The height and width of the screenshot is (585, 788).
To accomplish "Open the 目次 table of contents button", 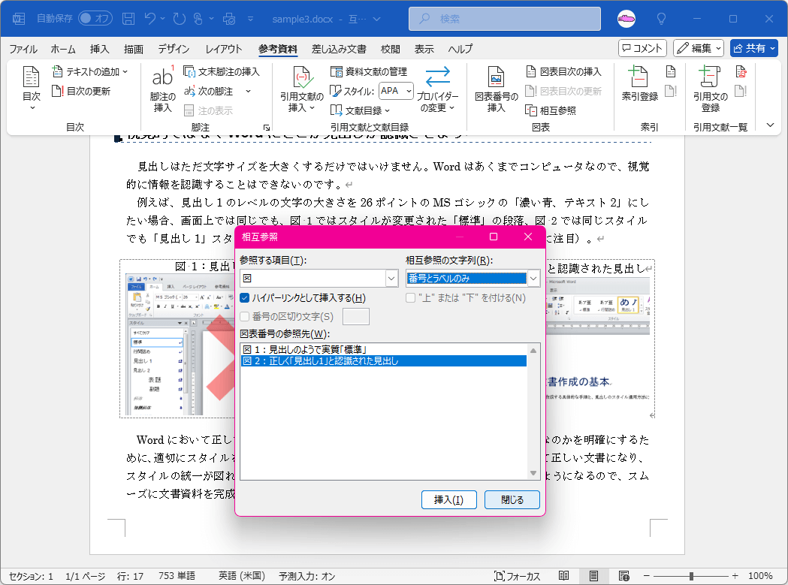I will pos(31,88).
